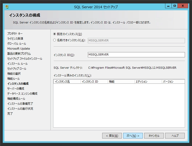Click インストールの準備完了 step
Screen dimensions: 192x146
coord(20,103)
